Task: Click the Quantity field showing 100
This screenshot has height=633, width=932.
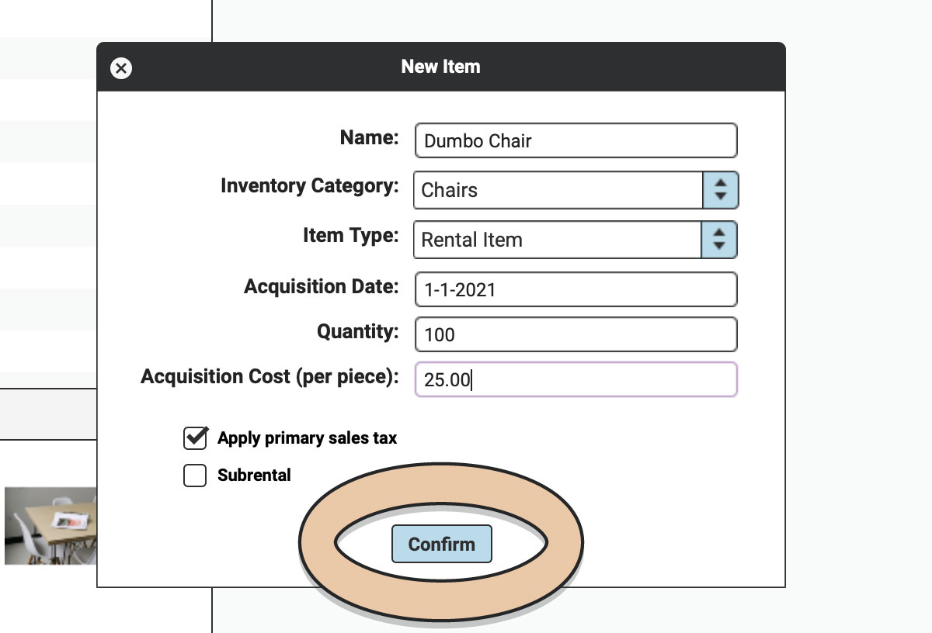Action: (576, 334)
